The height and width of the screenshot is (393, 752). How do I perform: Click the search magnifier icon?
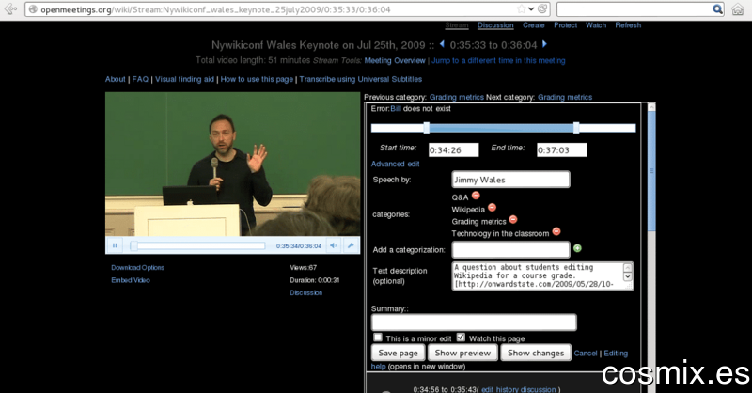click(717, 9)
